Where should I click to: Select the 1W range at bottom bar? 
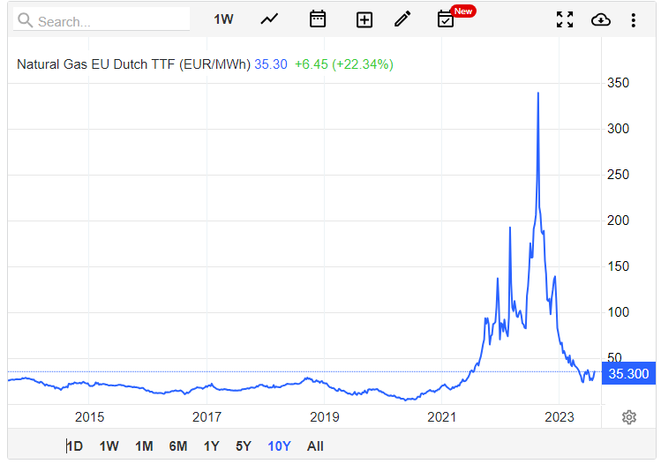(109, 445)
